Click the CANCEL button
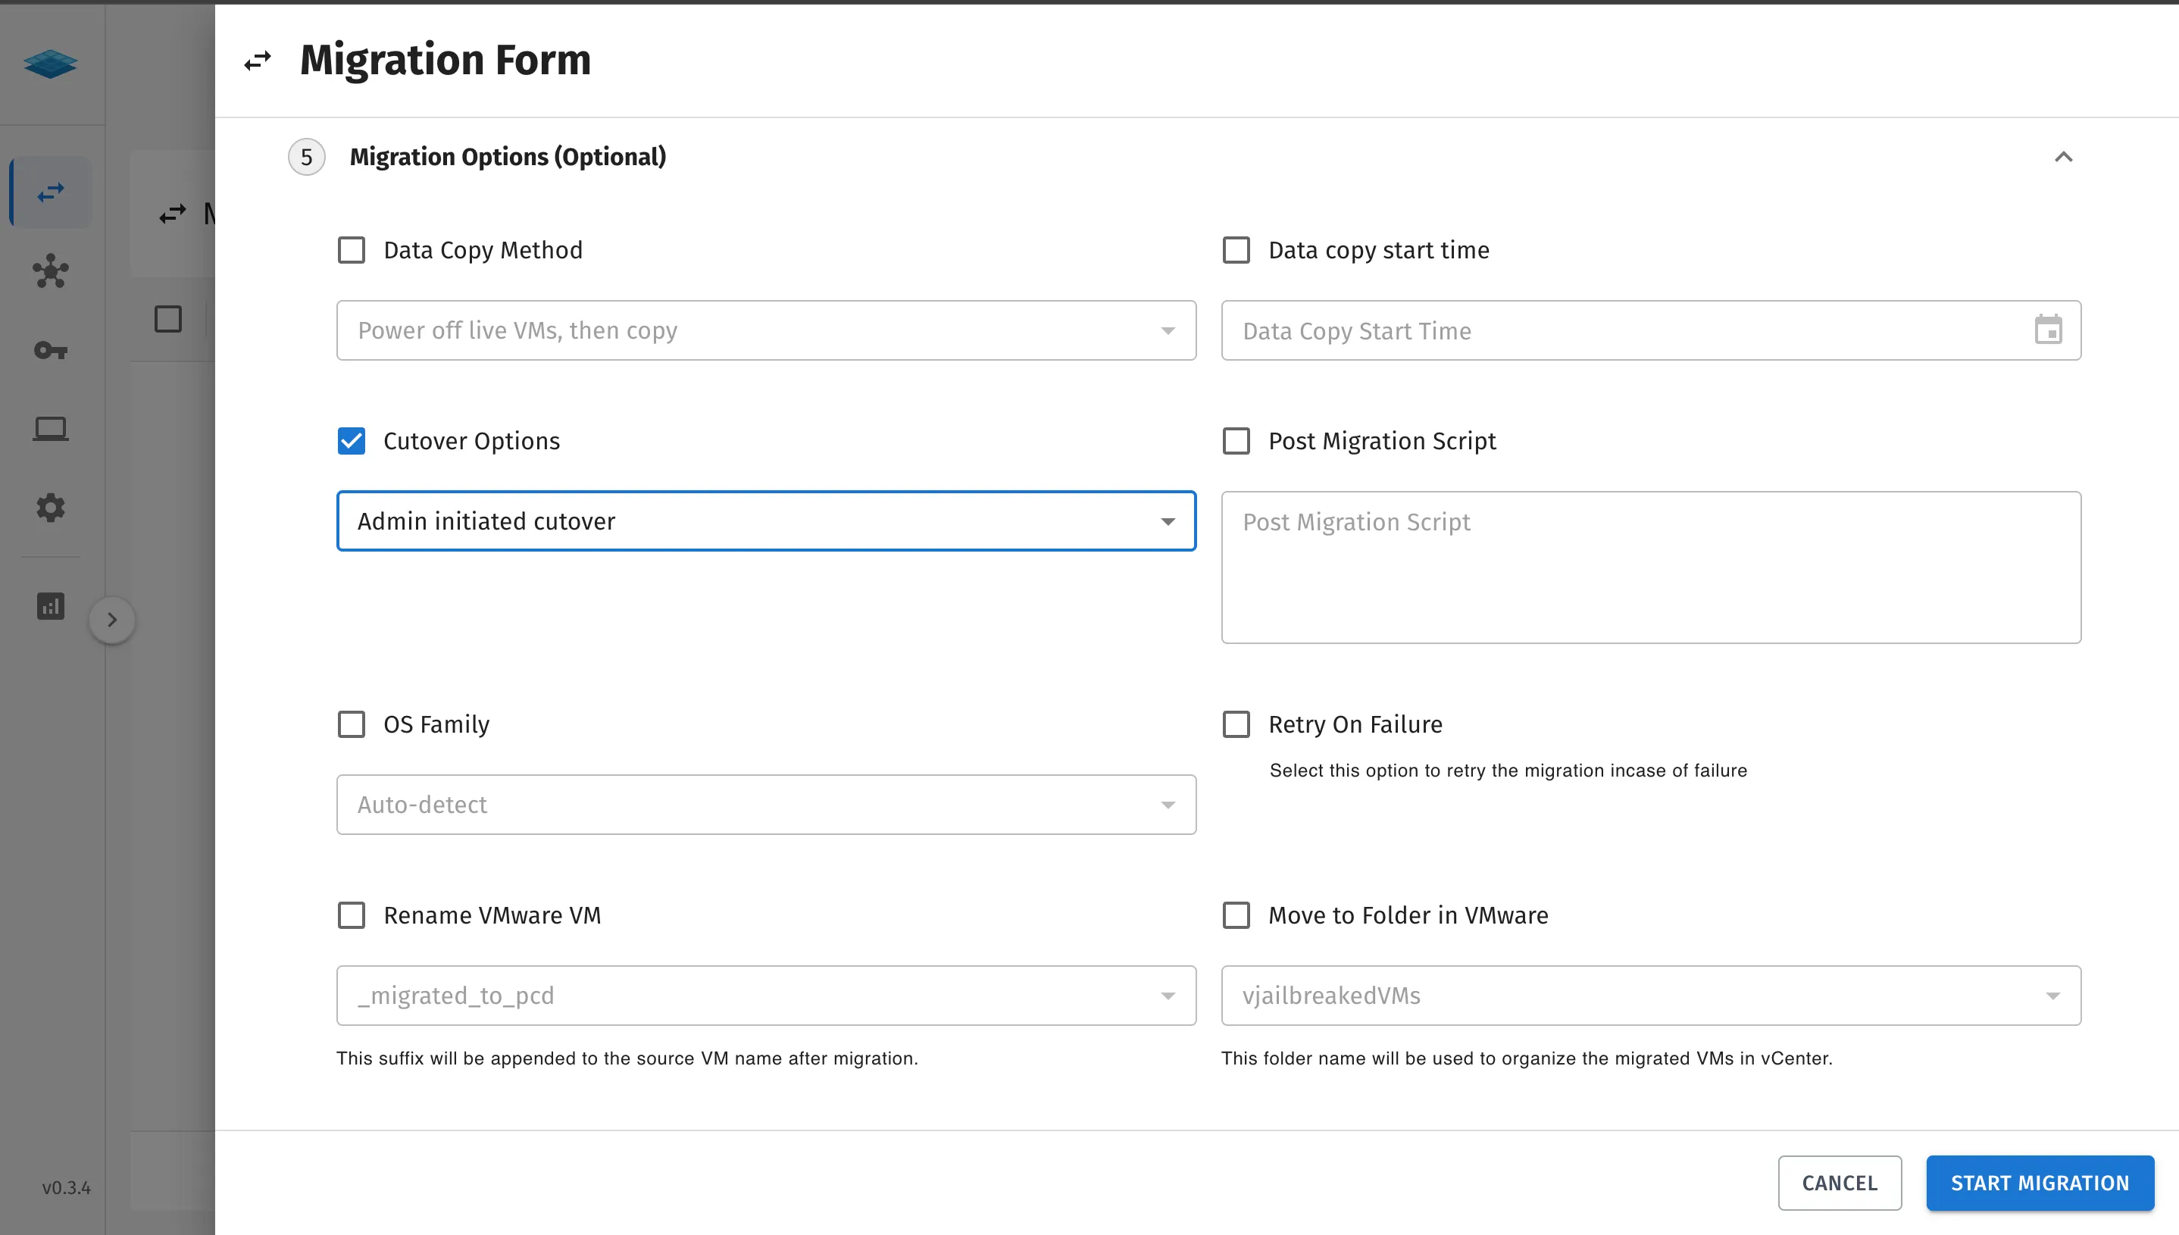The image size is (2179, 1235). click(x=1839, y=1183)
